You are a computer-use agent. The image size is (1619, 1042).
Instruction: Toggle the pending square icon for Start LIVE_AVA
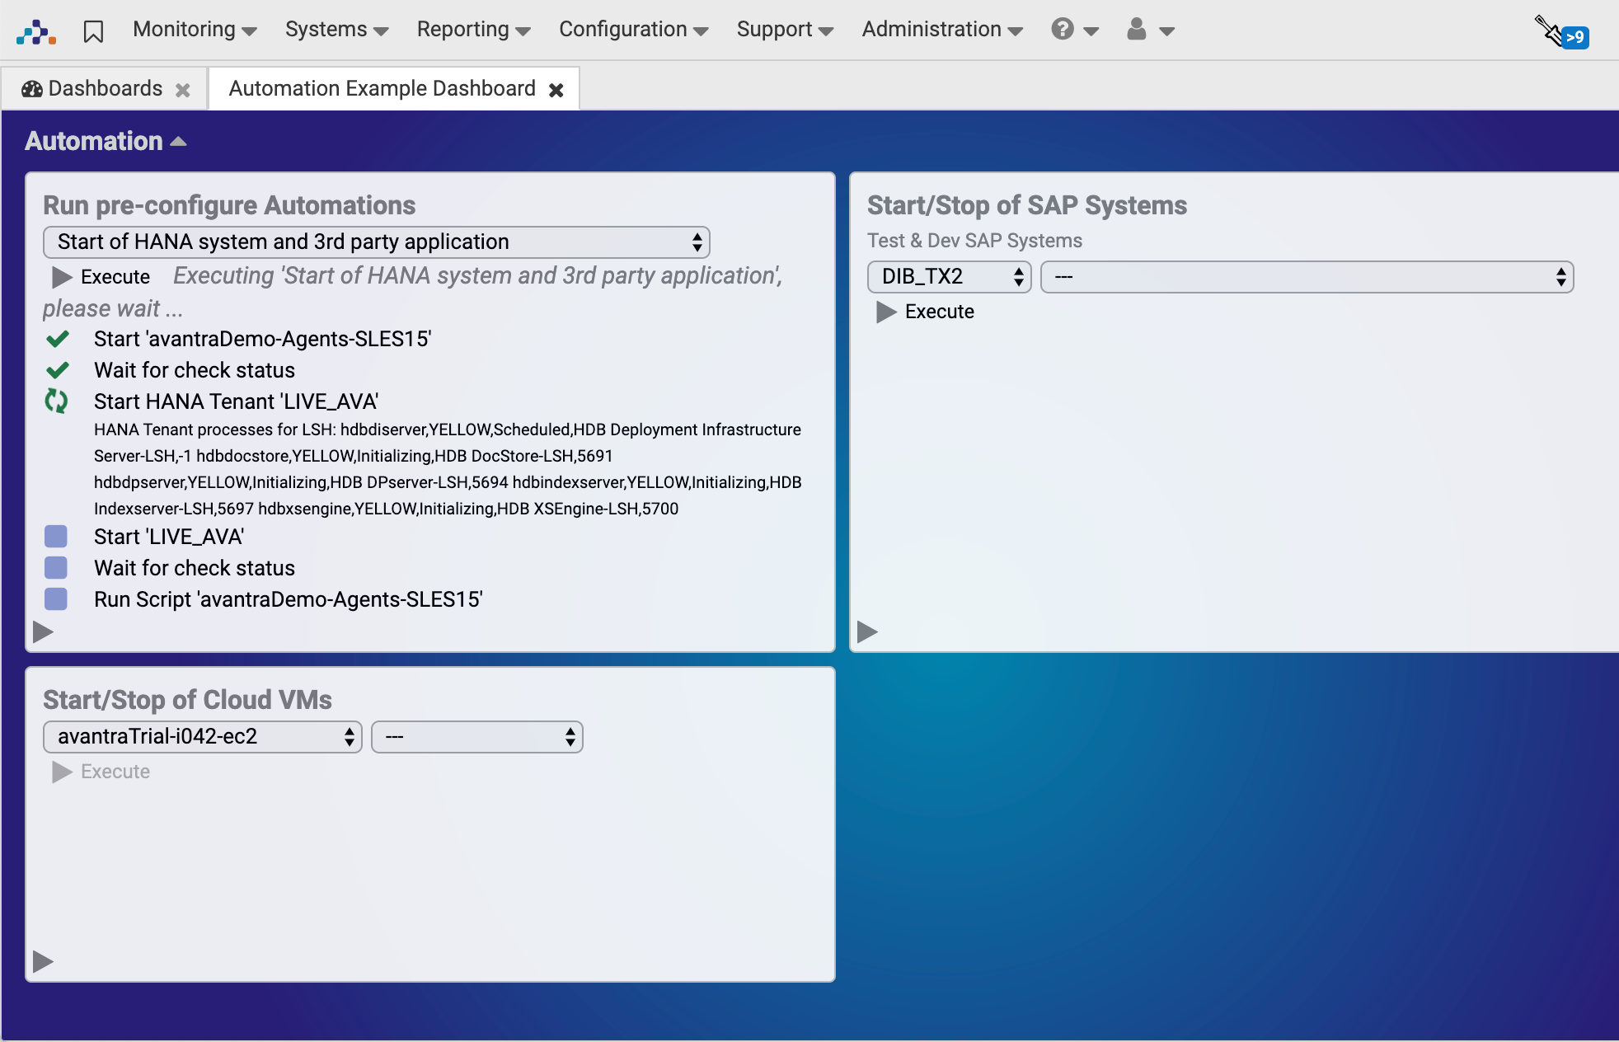[58, 537]
